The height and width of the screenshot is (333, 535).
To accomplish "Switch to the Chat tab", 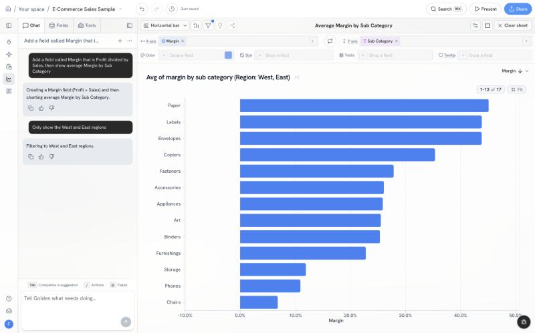I will [31, 25].
